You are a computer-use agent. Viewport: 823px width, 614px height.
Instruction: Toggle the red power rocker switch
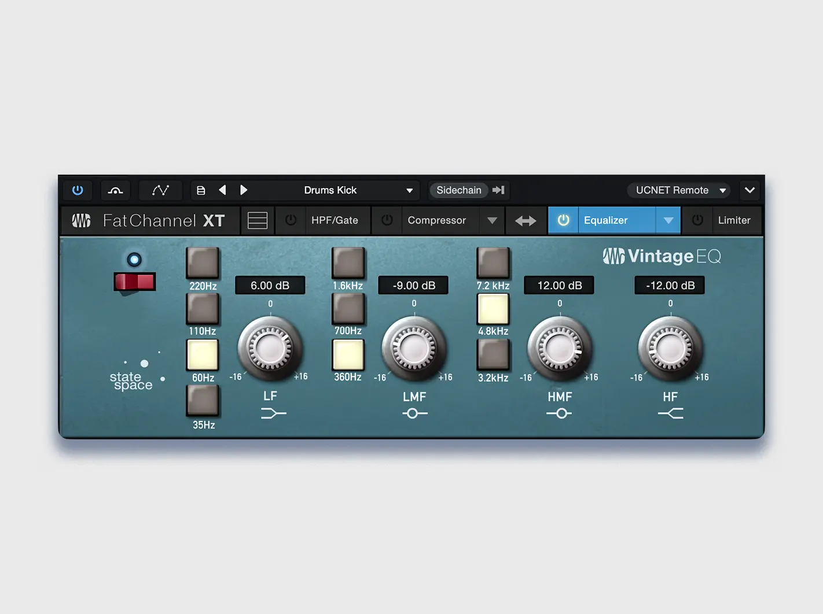(134, 282)
